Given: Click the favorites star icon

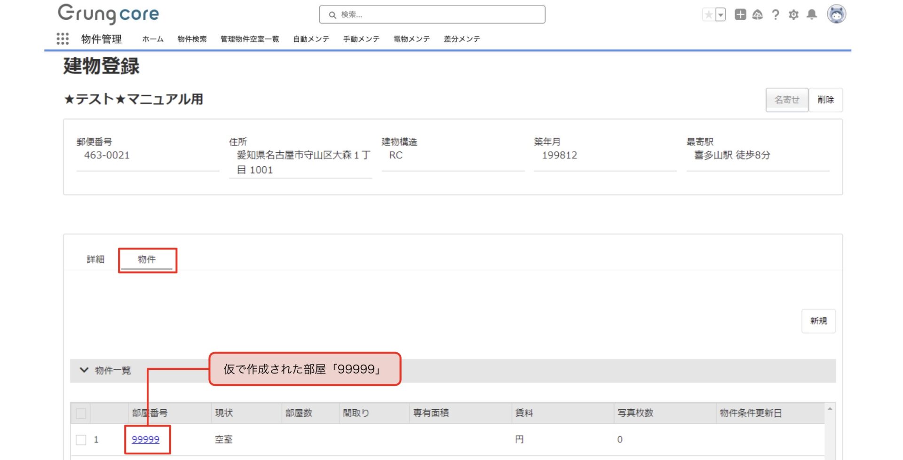Looking at the screenshot, I should pyautogui.click(x=708, y=15).
